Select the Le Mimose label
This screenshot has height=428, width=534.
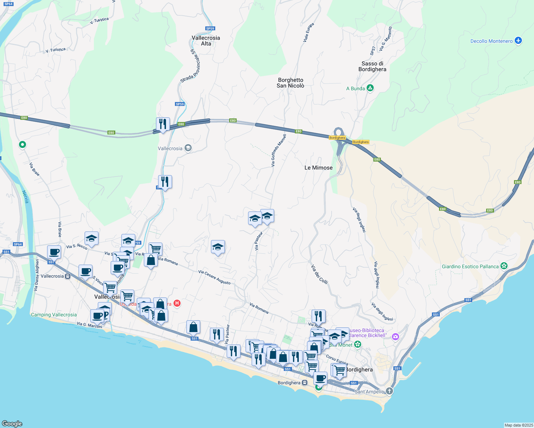[x=318, y=168]
